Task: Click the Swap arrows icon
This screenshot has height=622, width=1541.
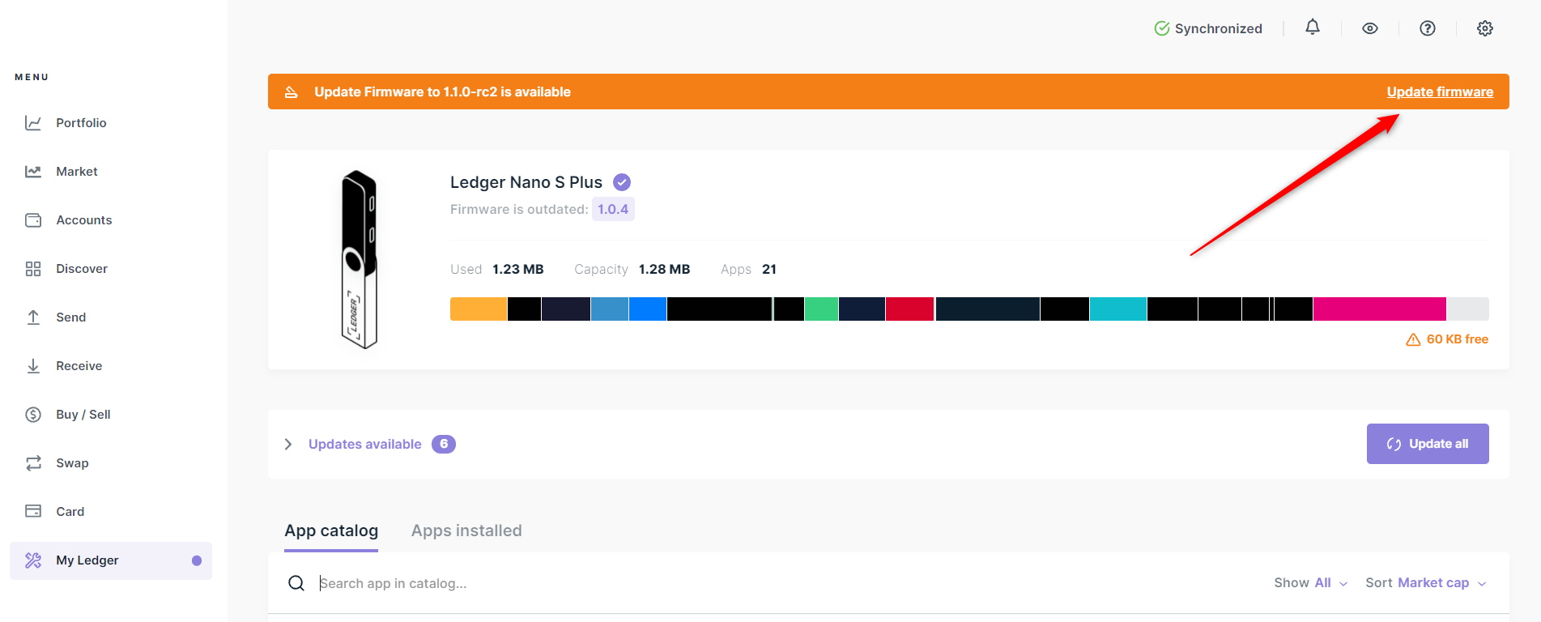Action: [x=33, y=463]
